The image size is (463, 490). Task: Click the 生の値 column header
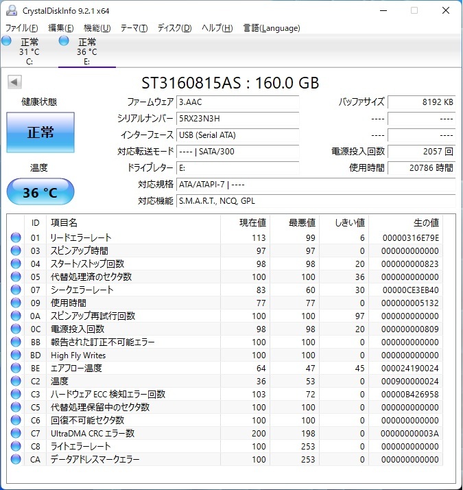[x=425, y=223]
